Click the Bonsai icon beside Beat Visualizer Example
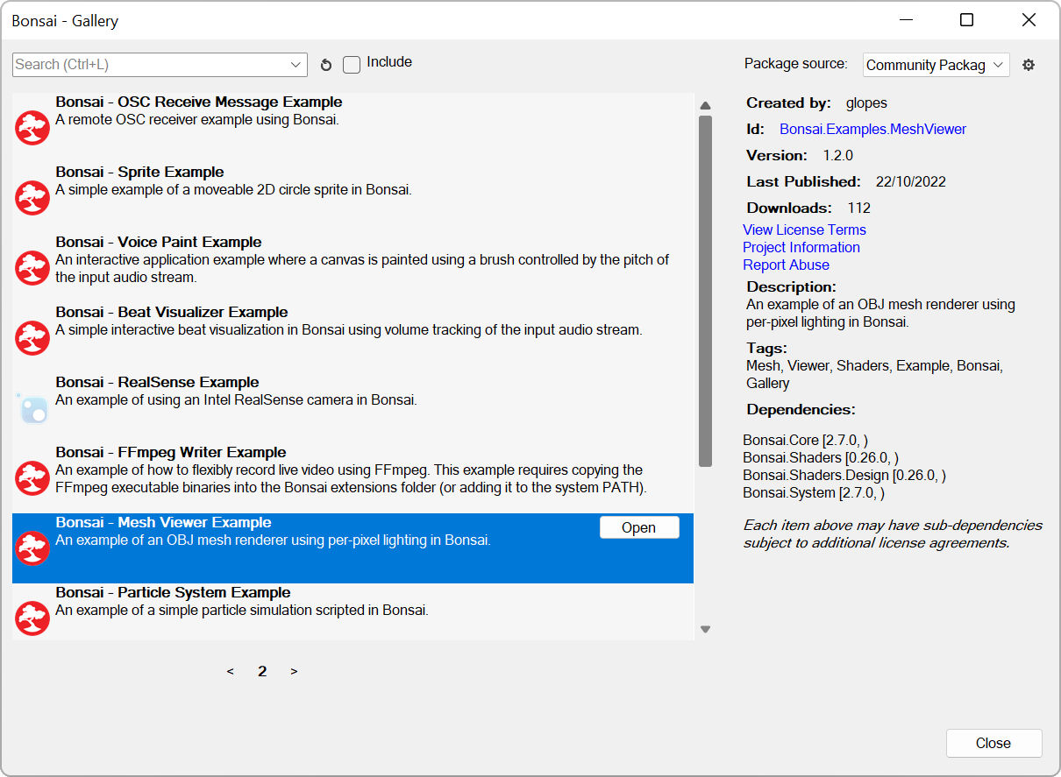Screen dimensions: 1061x777 (x=32, y=338)
